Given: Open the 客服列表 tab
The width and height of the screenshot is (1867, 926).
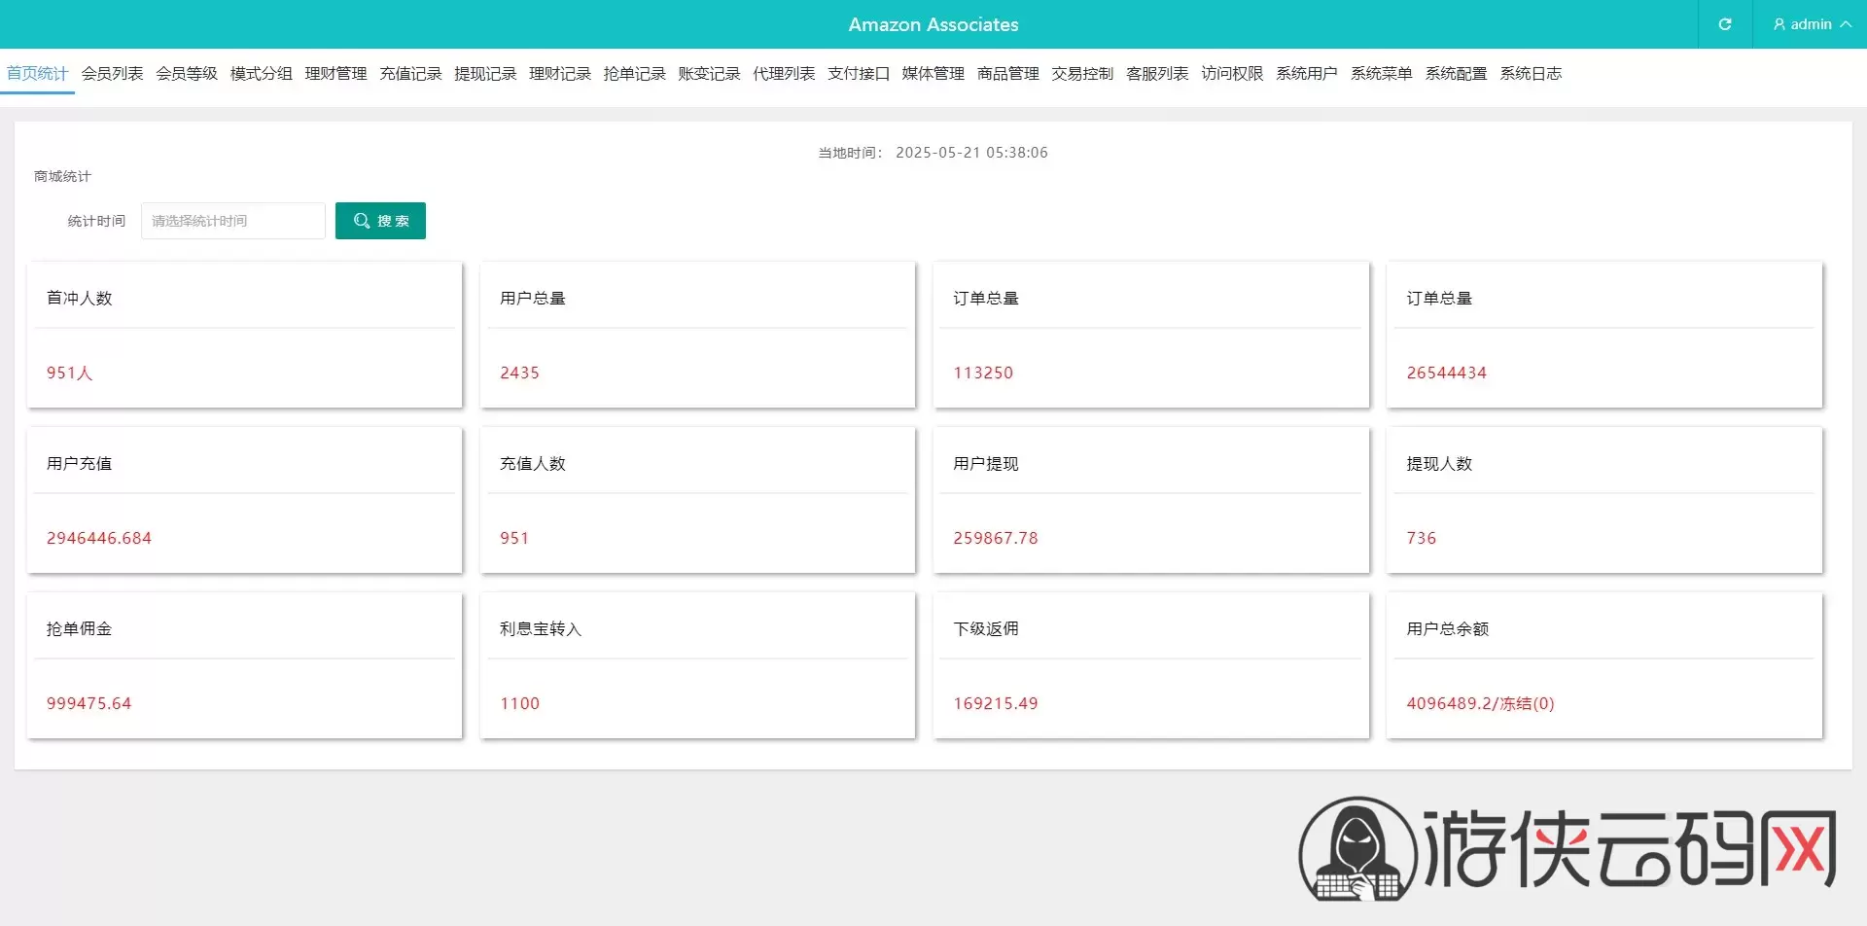Looking at the screenshot, I should coord(1157,73).
